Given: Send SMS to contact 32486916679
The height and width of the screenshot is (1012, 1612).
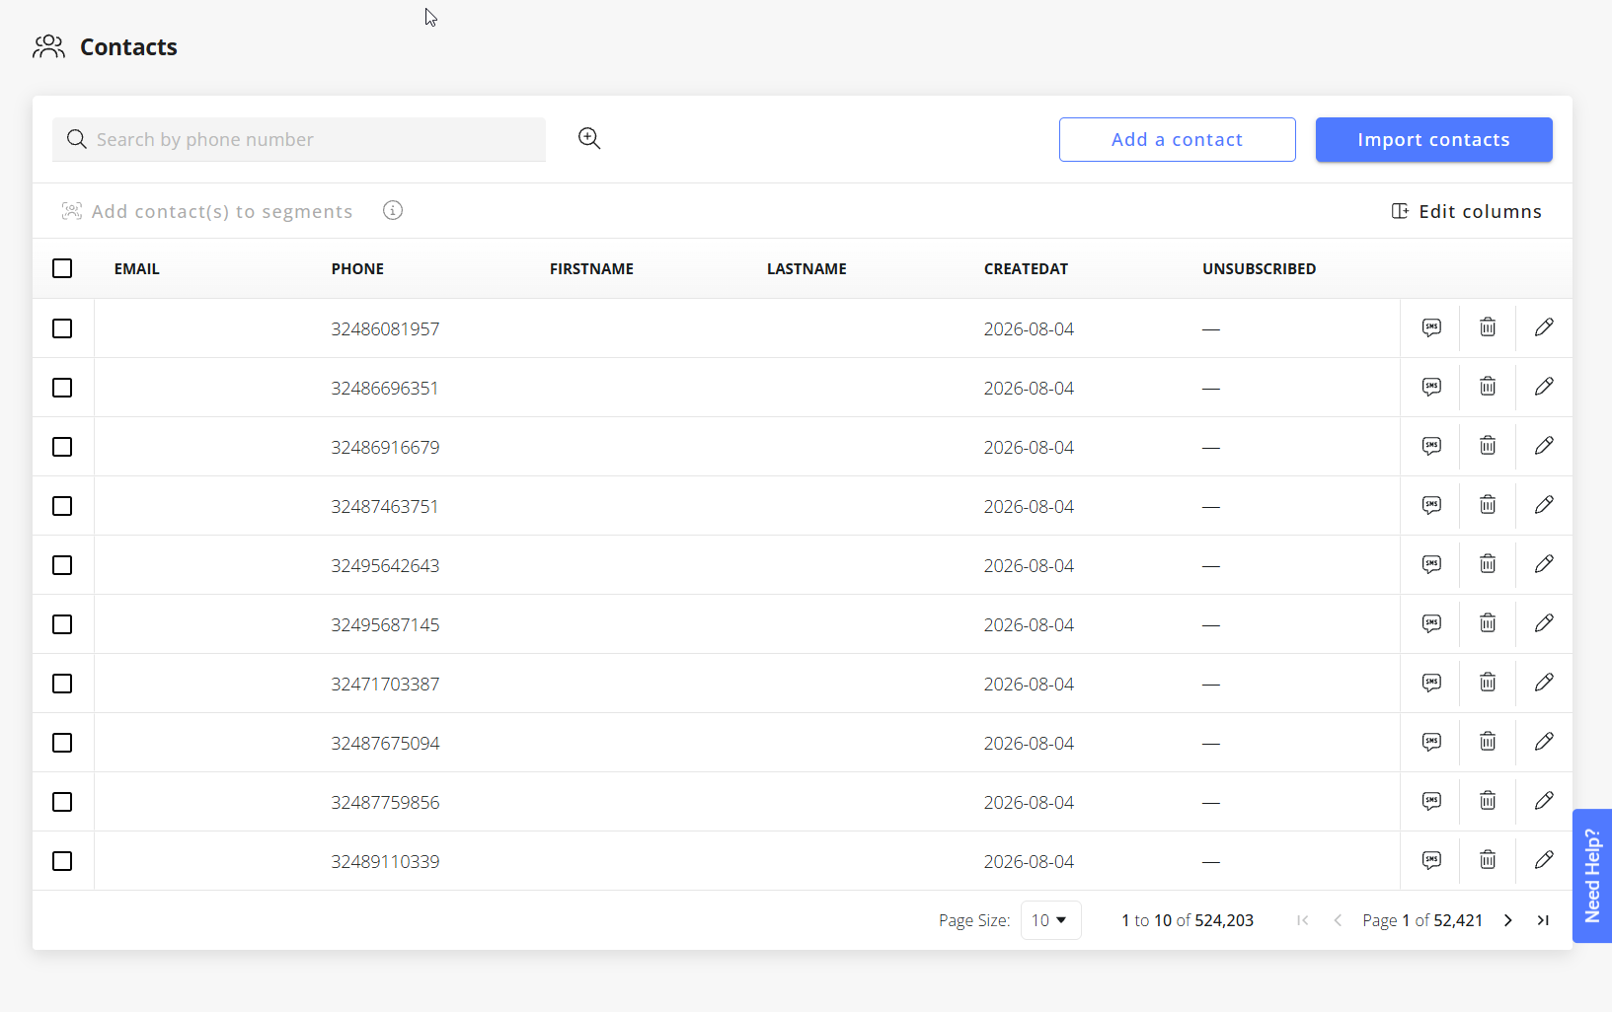Looking at the screenshot, I should pos(1431,446).
